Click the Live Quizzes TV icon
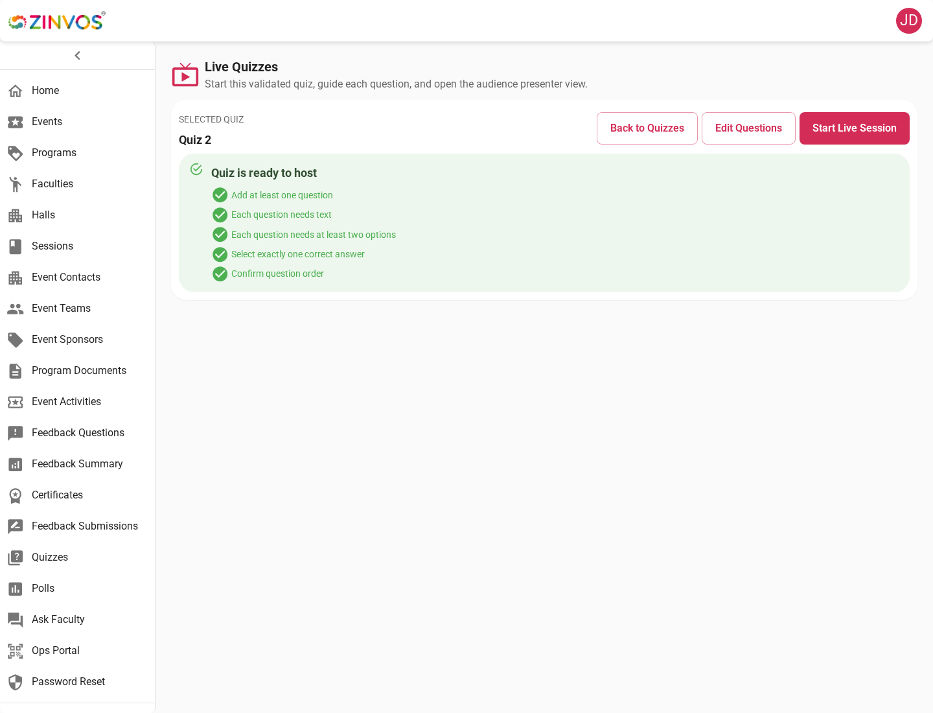933x713 pixels. [x=185, y=75]
